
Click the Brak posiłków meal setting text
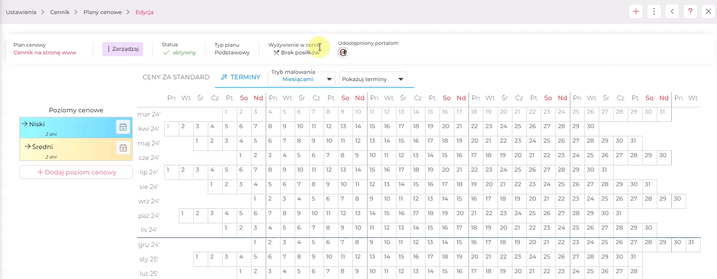click(x=301, y=53)
